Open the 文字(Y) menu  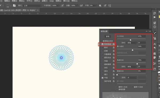(x=29, y=1)
